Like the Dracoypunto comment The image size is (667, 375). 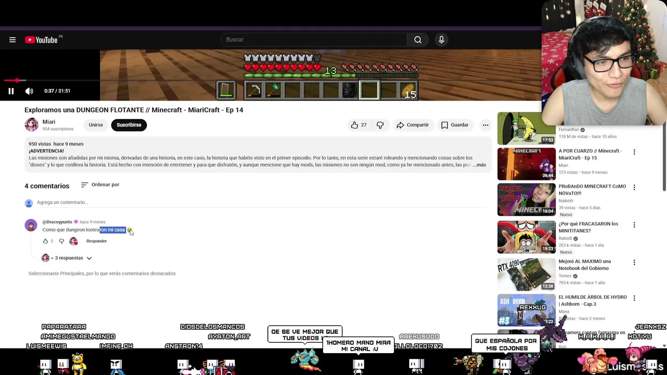click(x=45, y=241)
